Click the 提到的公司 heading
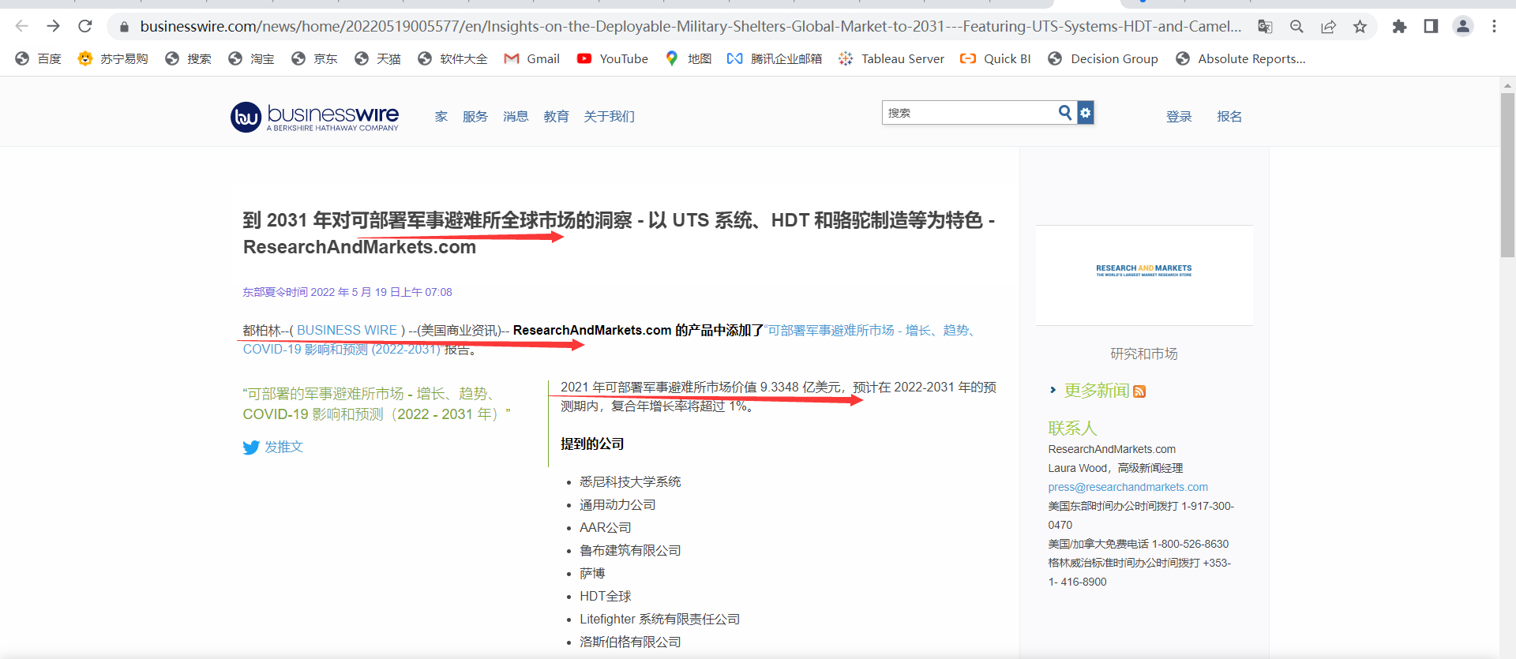 [592, 444]
